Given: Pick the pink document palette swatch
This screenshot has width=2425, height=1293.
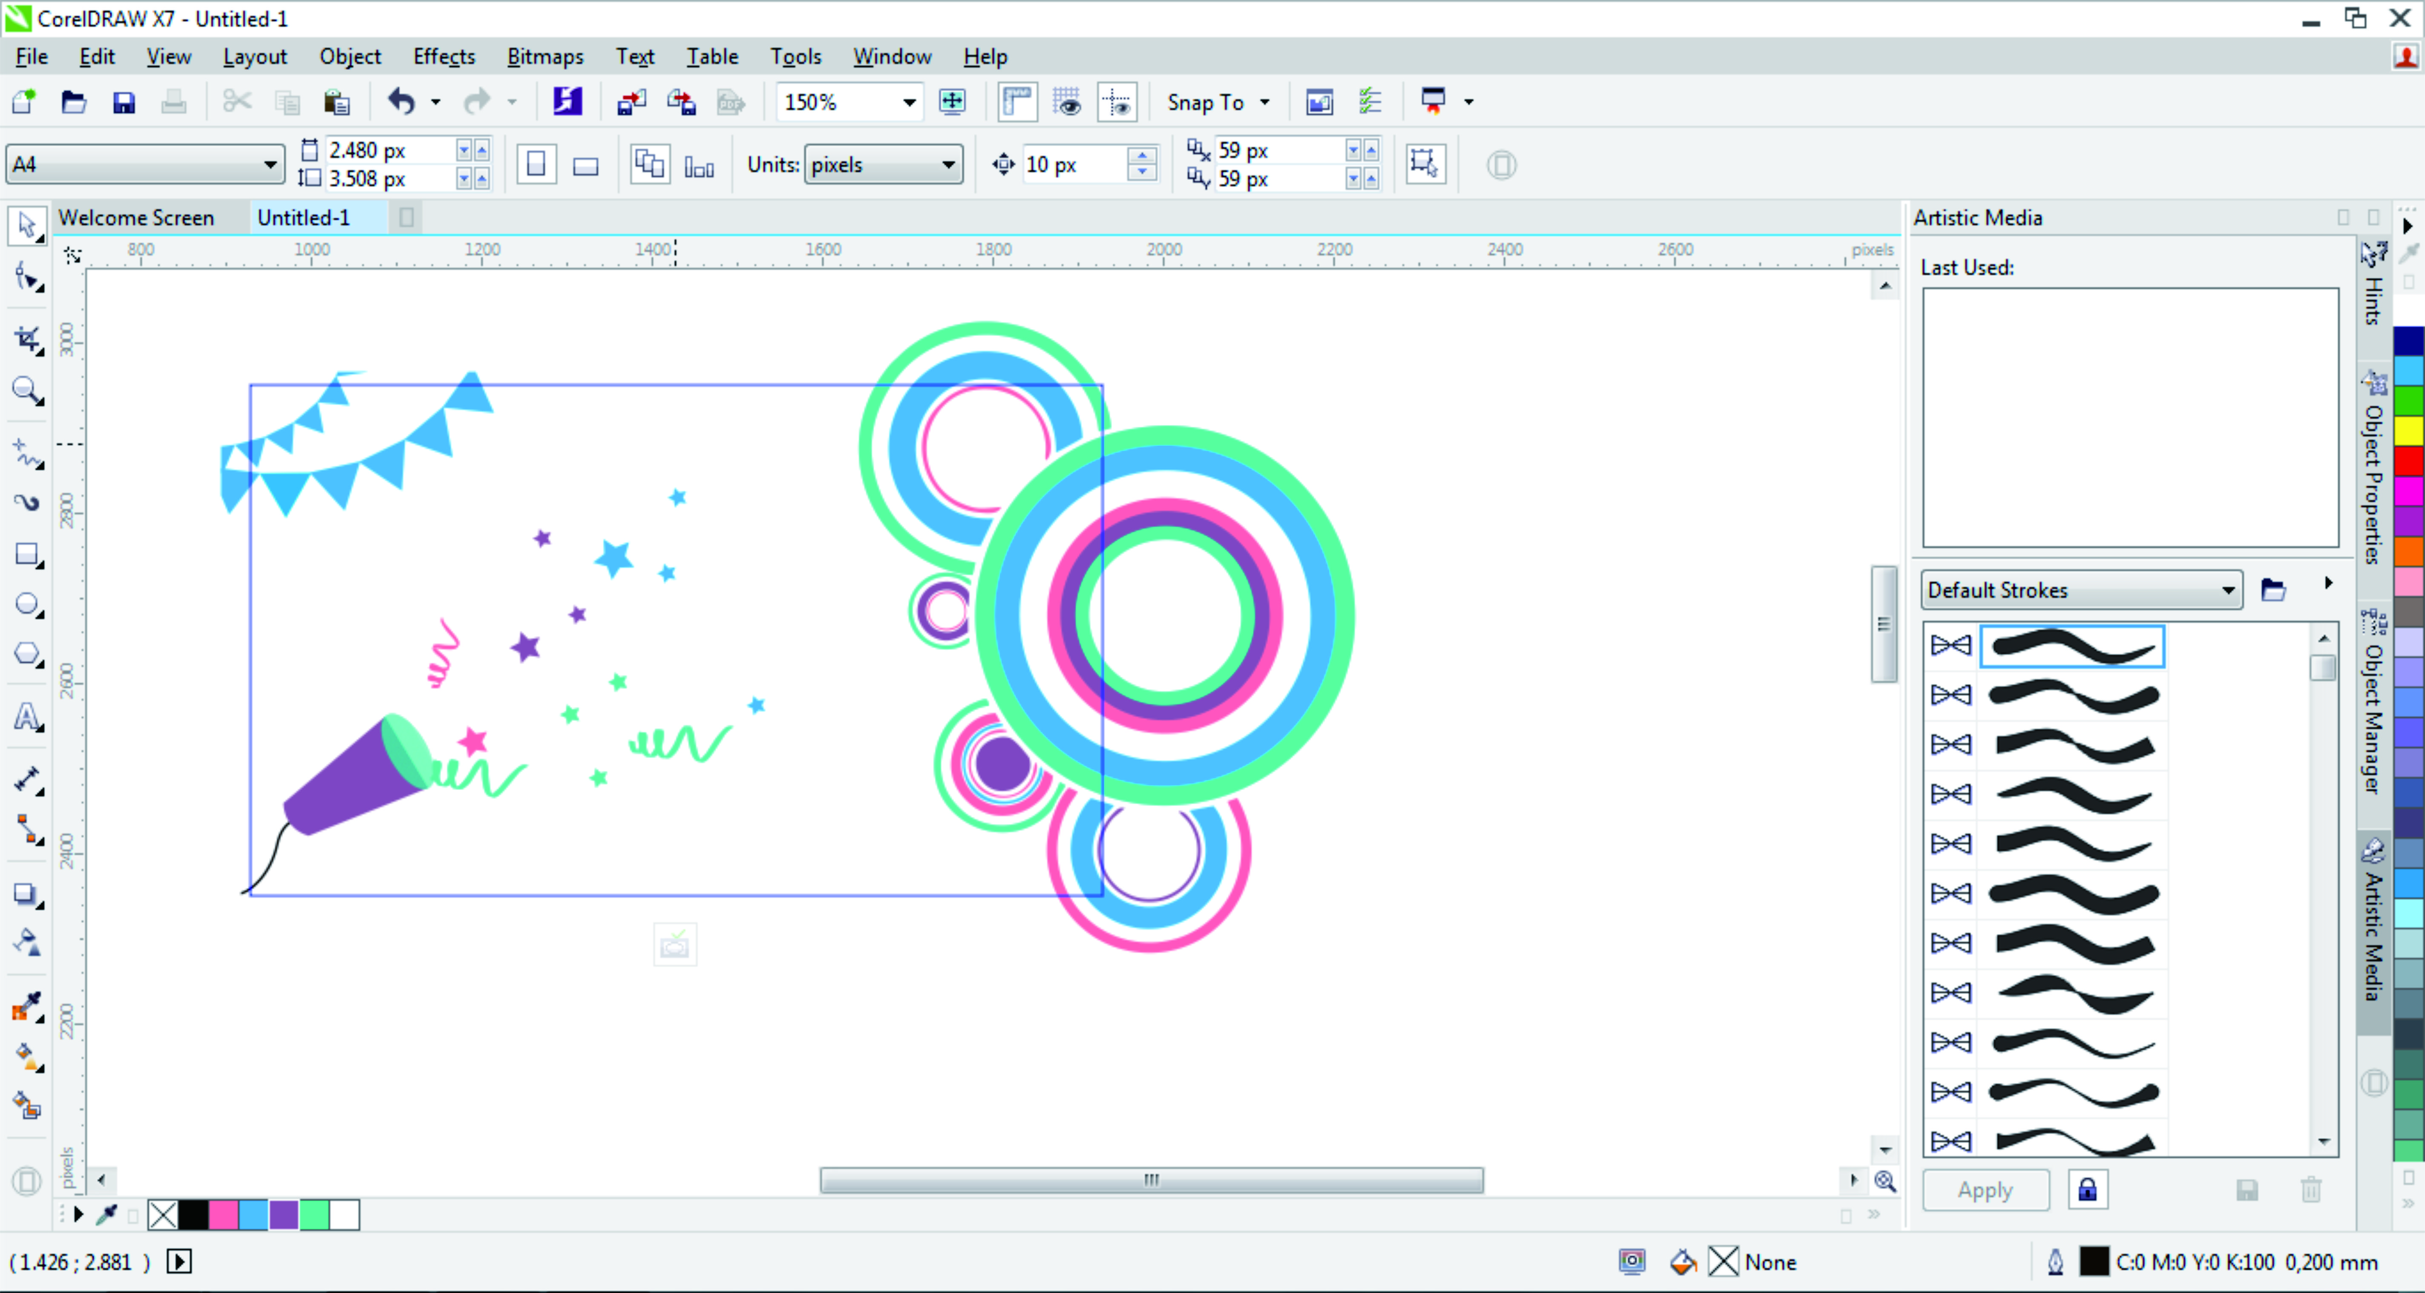Looking at the screenshot, I should click(223, 1215).
